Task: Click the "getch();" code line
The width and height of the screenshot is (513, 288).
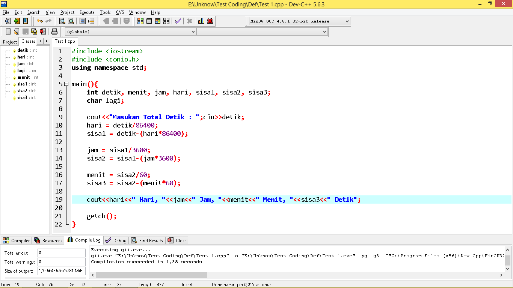Action: coord(102,216)
